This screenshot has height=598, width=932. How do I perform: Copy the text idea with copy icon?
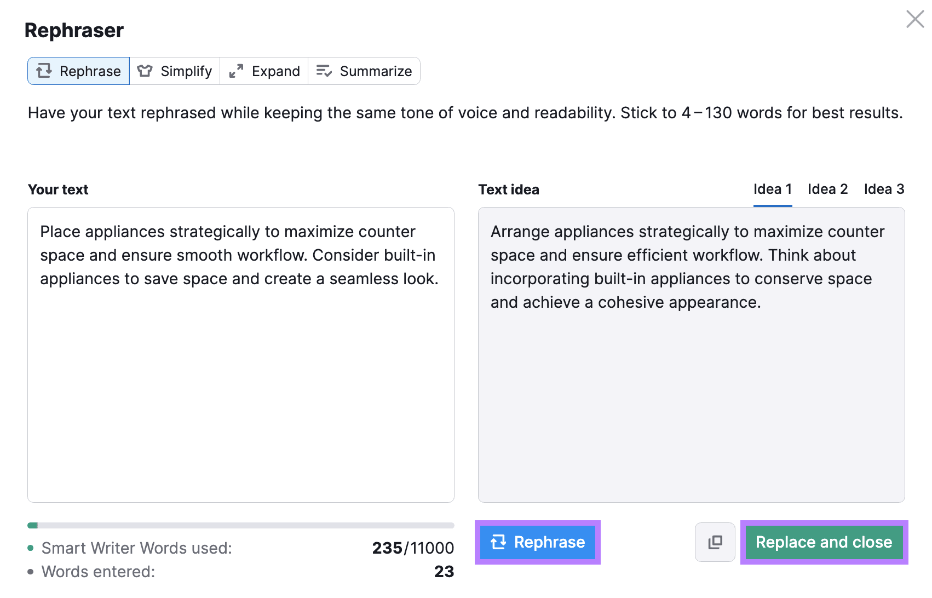pyautogui.click(x=715, y=542)
